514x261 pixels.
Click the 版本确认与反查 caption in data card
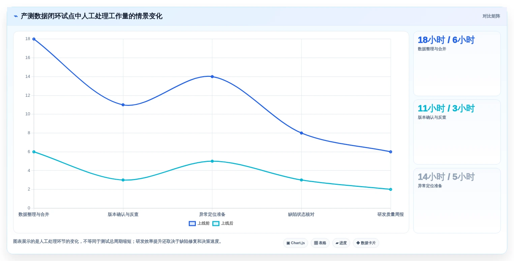[x=432, y=117]
